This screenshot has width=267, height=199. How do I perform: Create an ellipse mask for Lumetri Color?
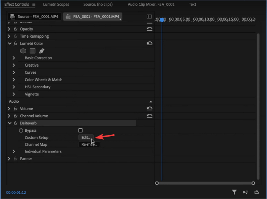[23, 51]
